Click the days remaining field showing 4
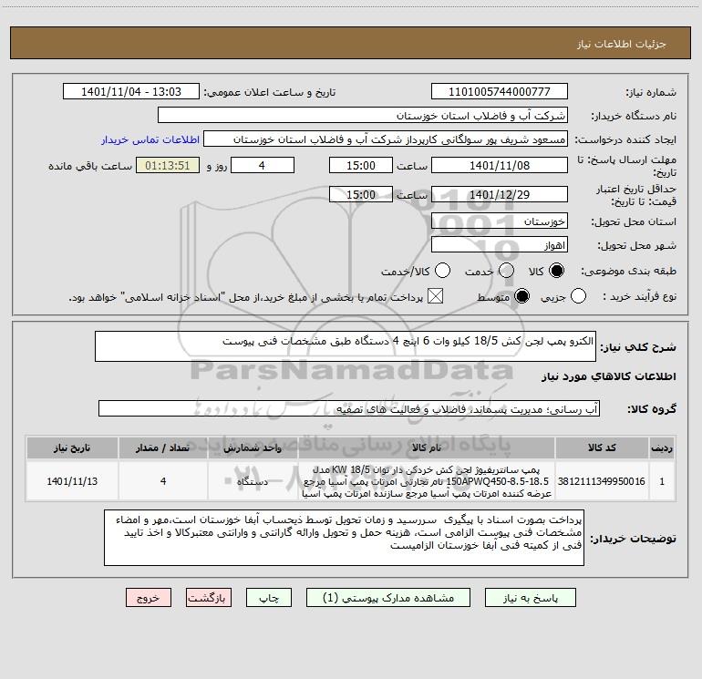The height and width of the screenshot is (679, 702). coord(263,166)
